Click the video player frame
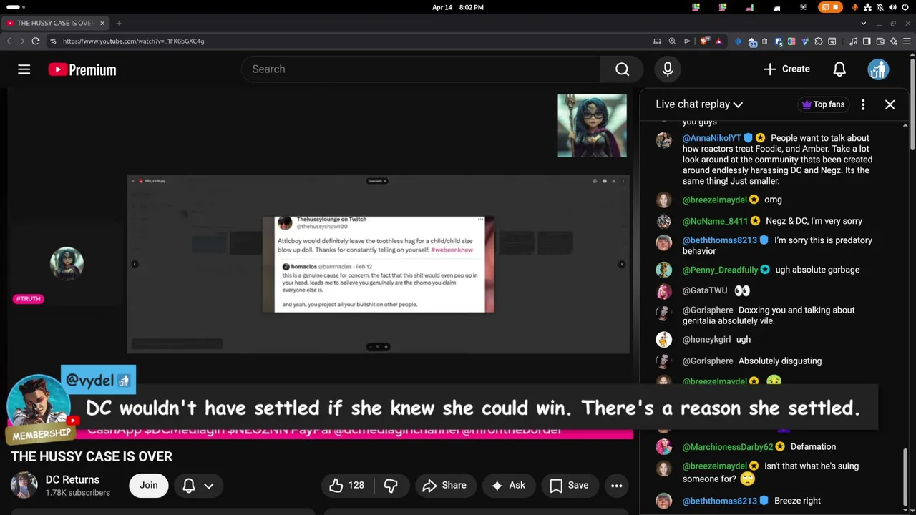The image size is (916, 515). pos(319,265)
